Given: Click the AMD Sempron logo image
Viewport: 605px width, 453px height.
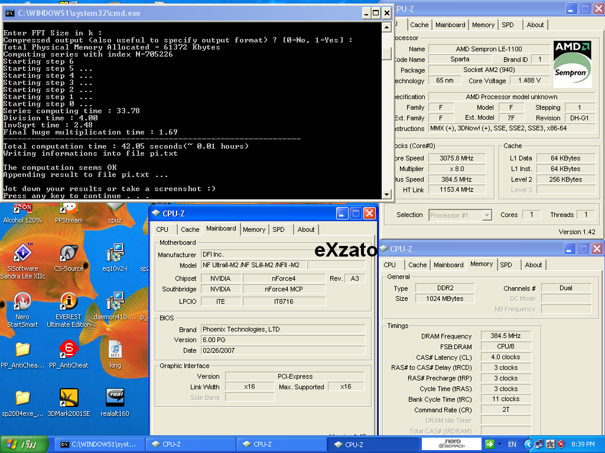Looking at the screenshot, I should 573,64.
